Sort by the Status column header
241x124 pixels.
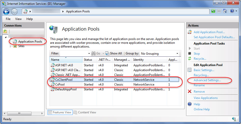click(x=88, y=60)
